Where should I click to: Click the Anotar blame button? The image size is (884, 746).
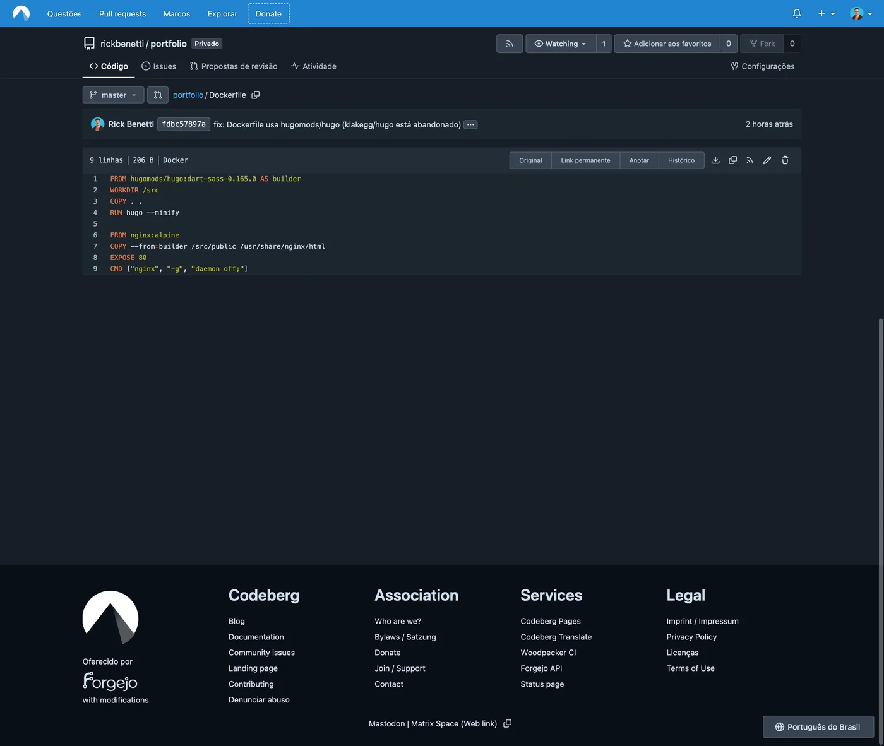pyautogui.click(x=639, y=160)
